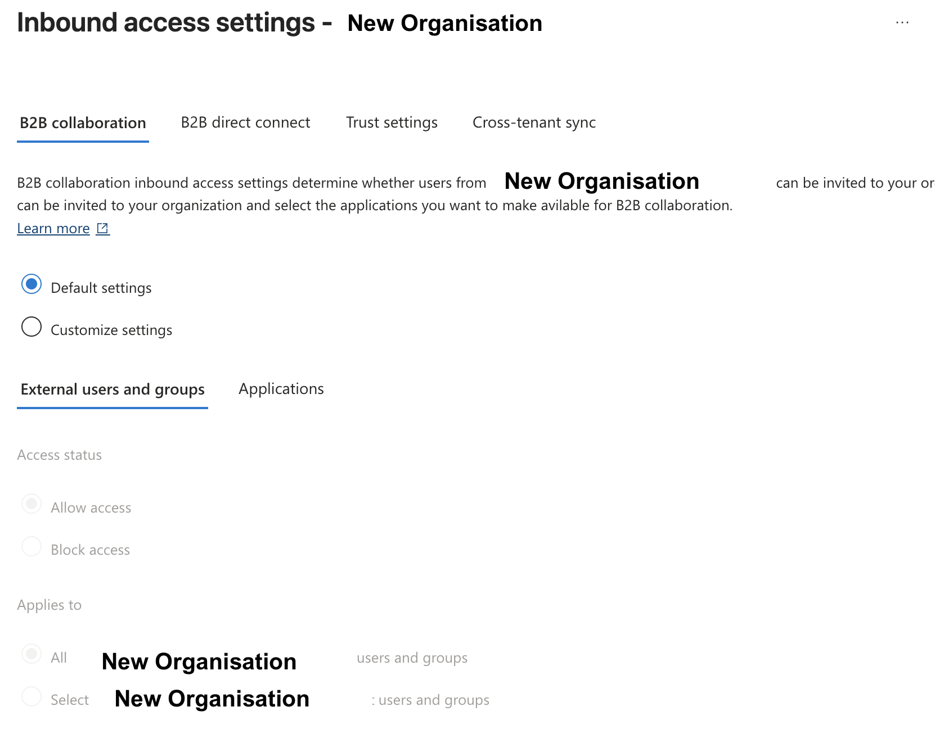Screen dimensions: 935x752
Task: Pick the Select users and groups radio option
Action: coord(32,696)
